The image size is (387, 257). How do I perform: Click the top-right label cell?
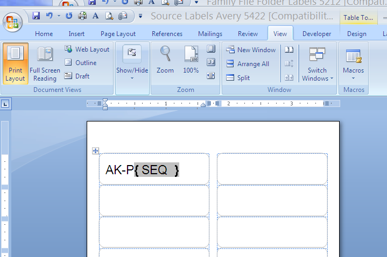(272, 169)
